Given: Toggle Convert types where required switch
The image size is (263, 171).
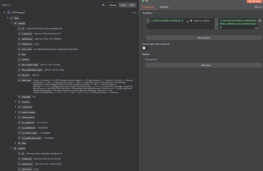Looking at the screenshot, I should (146, 48).
